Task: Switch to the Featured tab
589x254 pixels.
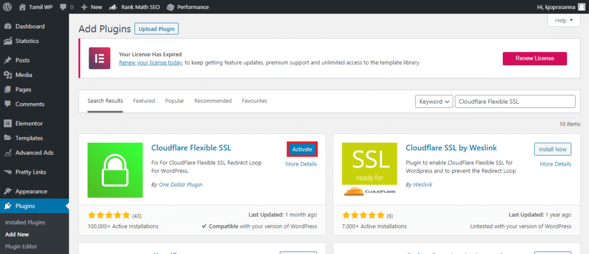Action: click(x=144, y=101)
